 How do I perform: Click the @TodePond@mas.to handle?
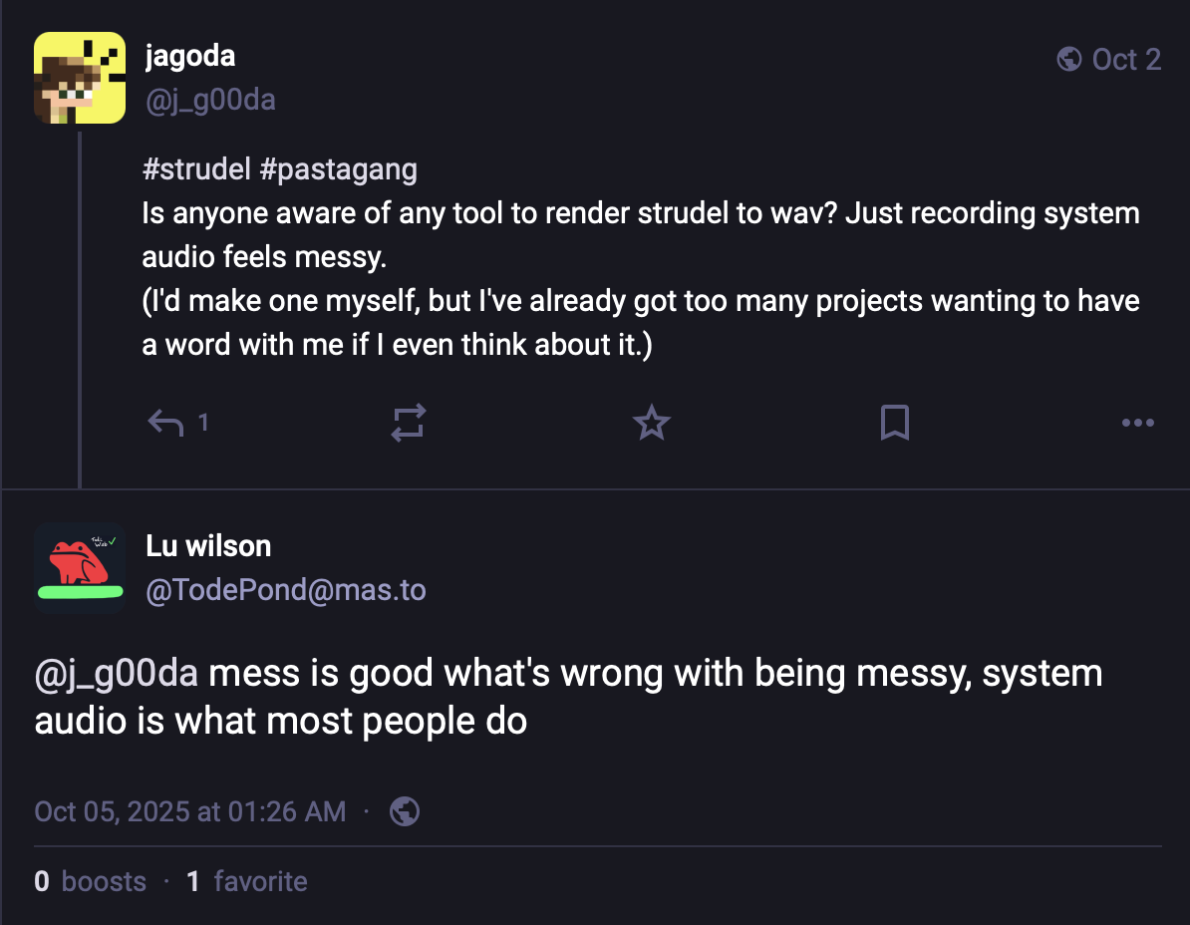286,590
